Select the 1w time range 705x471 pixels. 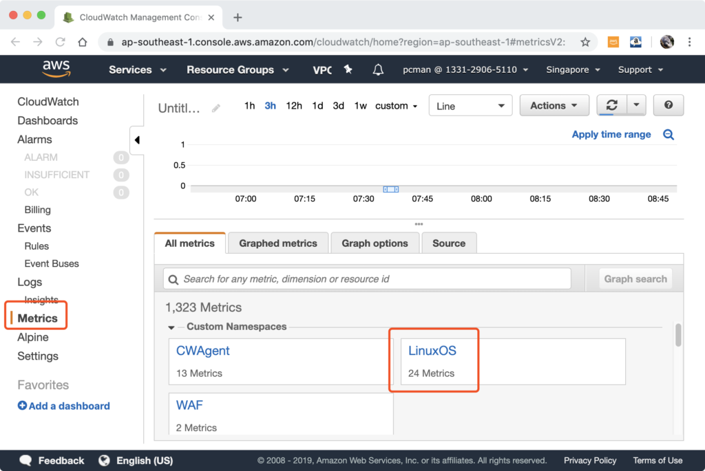[360, 106]
